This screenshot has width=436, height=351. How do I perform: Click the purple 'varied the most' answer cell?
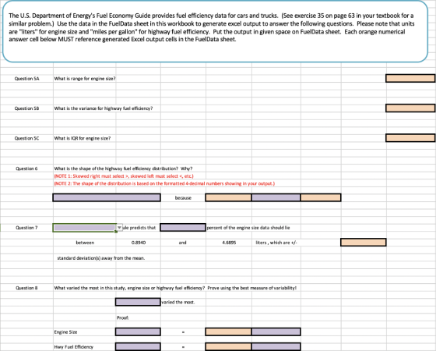click(x=138, y=302)
